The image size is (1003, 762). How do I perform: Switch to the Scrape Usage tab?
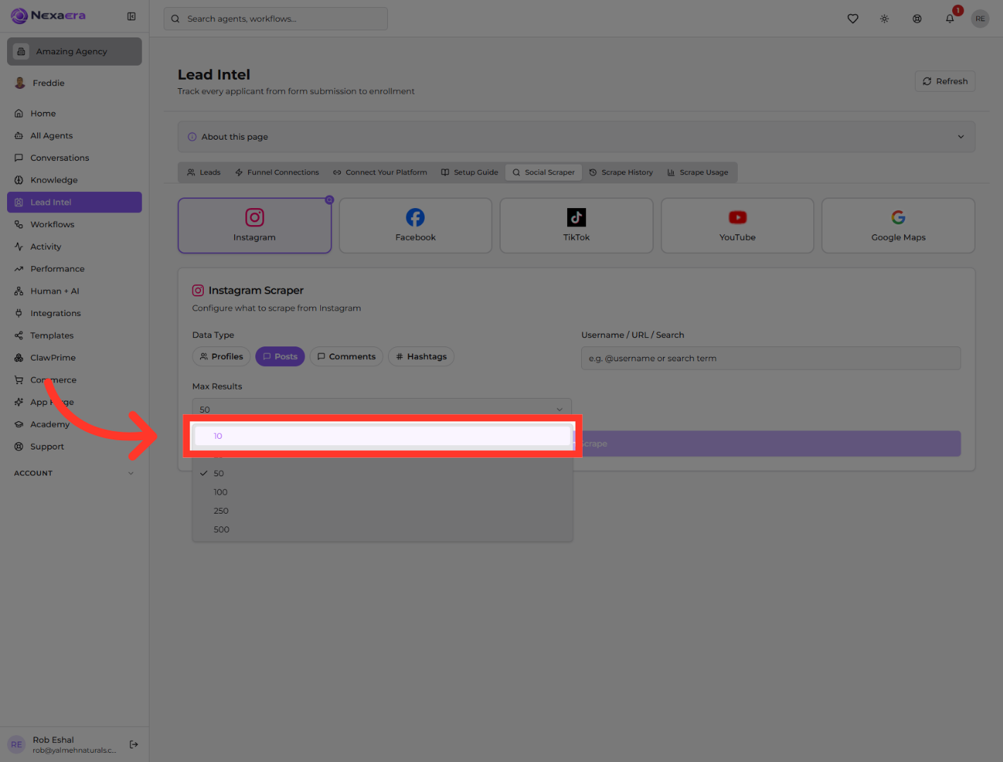(698, 172)
